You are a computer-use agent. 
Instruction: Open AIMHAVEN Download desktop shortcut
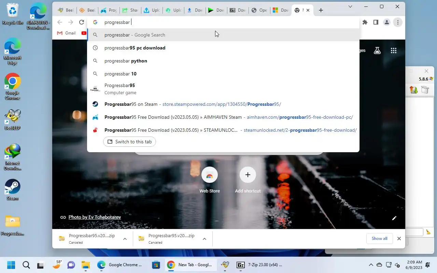tap(38, 16)
